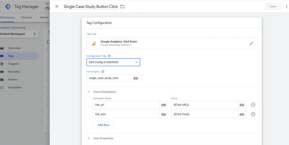
Task: Switch to the Versions tab
Action: point(26,18)
